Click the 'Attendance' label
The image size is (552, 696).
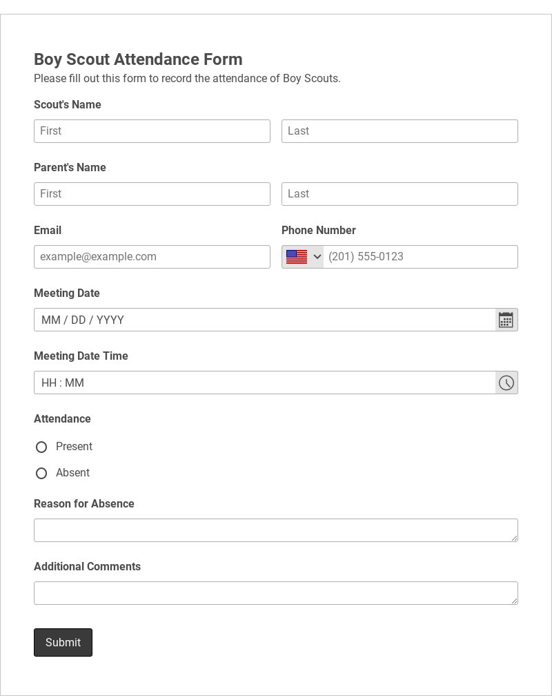pos(62,418)
